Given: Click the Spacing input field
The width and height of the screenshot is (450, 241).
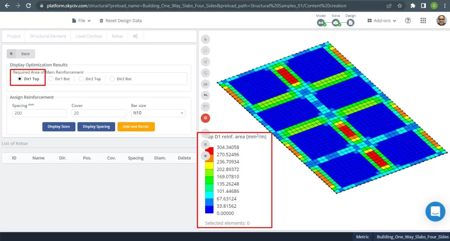Looking at the screenshot, I should [39, 113].
